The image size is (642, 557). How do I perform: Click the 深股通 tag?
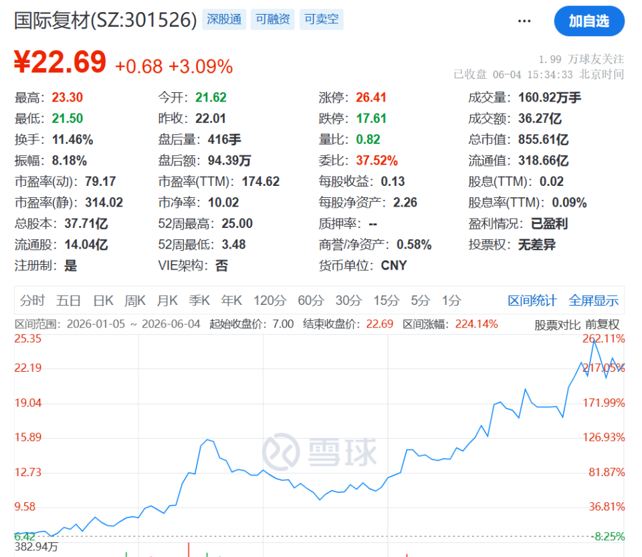click(224, 19)
